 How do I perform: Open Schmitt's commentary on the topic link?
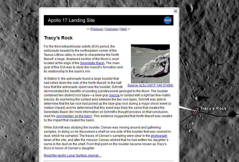[74, 116]
